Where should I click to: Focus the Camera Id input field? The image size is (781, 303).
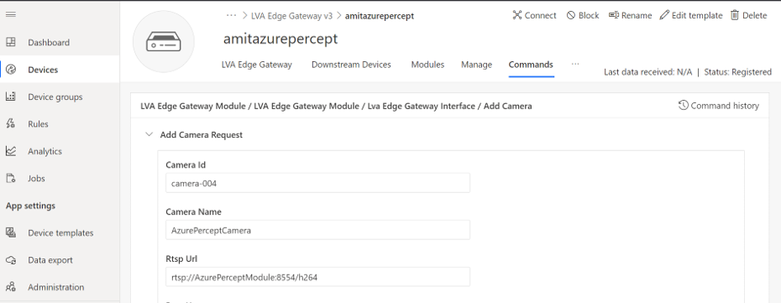(317, 183)
